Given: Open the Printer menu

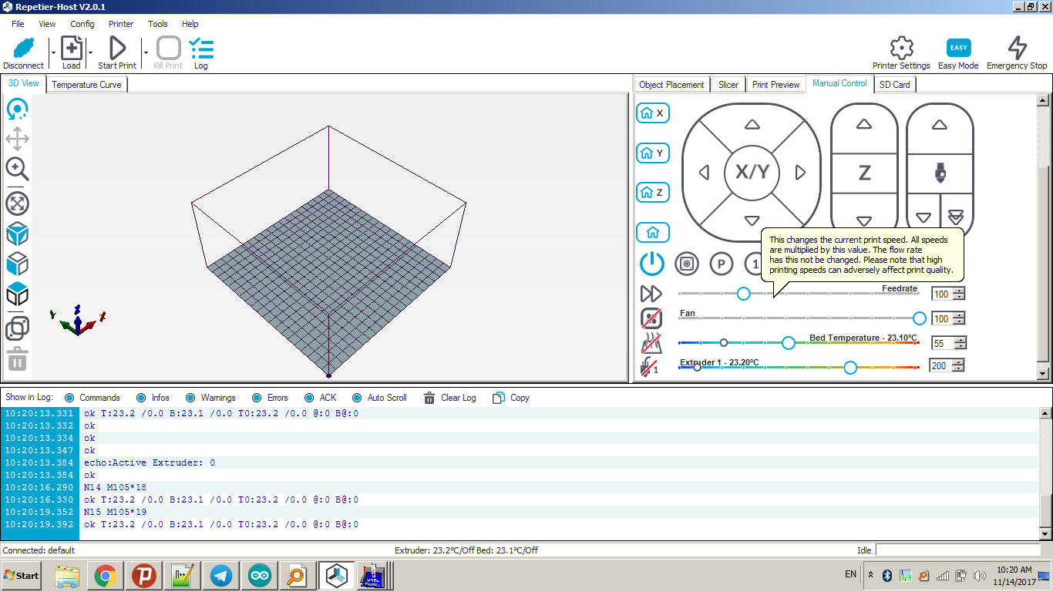Looking at the screenshot, I should point(121,24).
